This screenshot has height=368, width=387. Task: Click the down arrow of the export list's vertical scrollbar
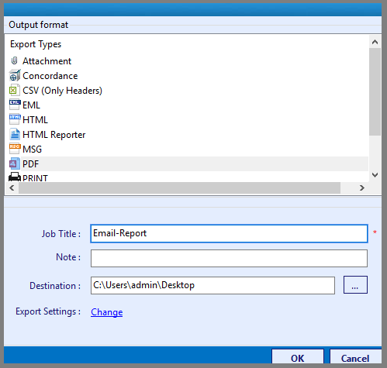(375, 175)
